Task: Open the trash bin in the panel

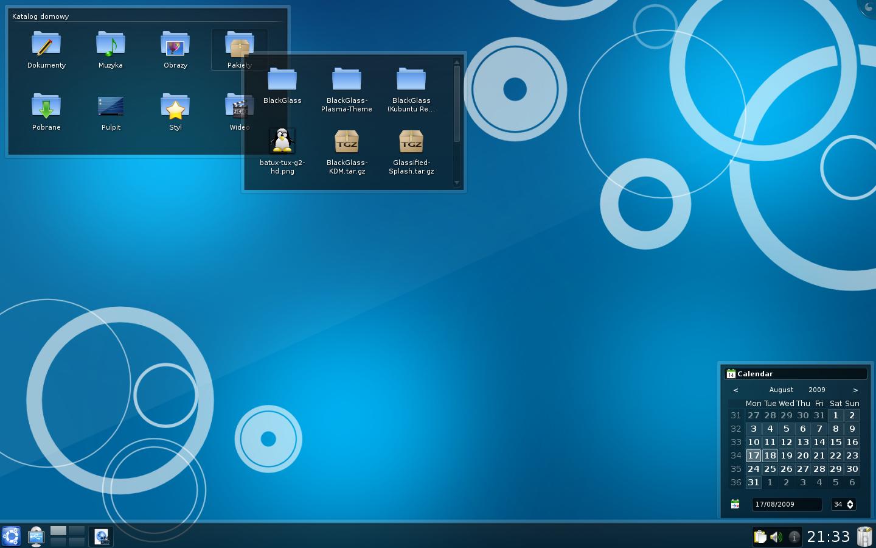Action: click(x=864, y=536)
